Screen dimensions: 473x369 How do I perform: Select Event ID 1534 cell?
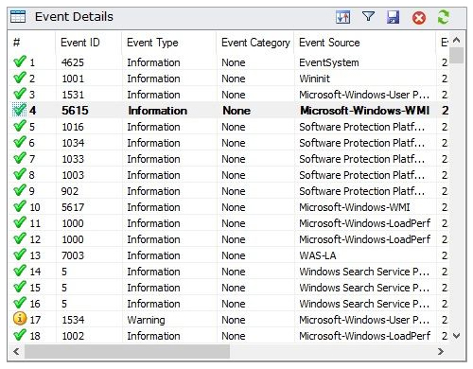pyautogui.click(x=73, y=320)
